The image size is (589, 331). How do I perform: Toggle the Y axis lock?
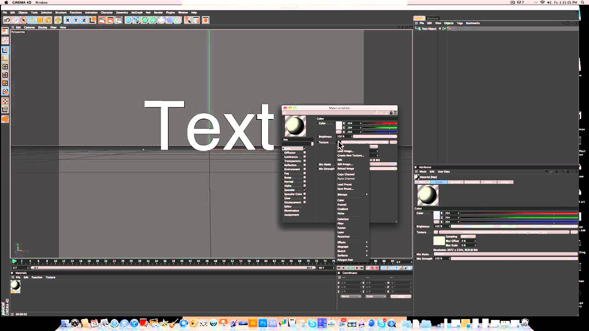tap(76, 20)
